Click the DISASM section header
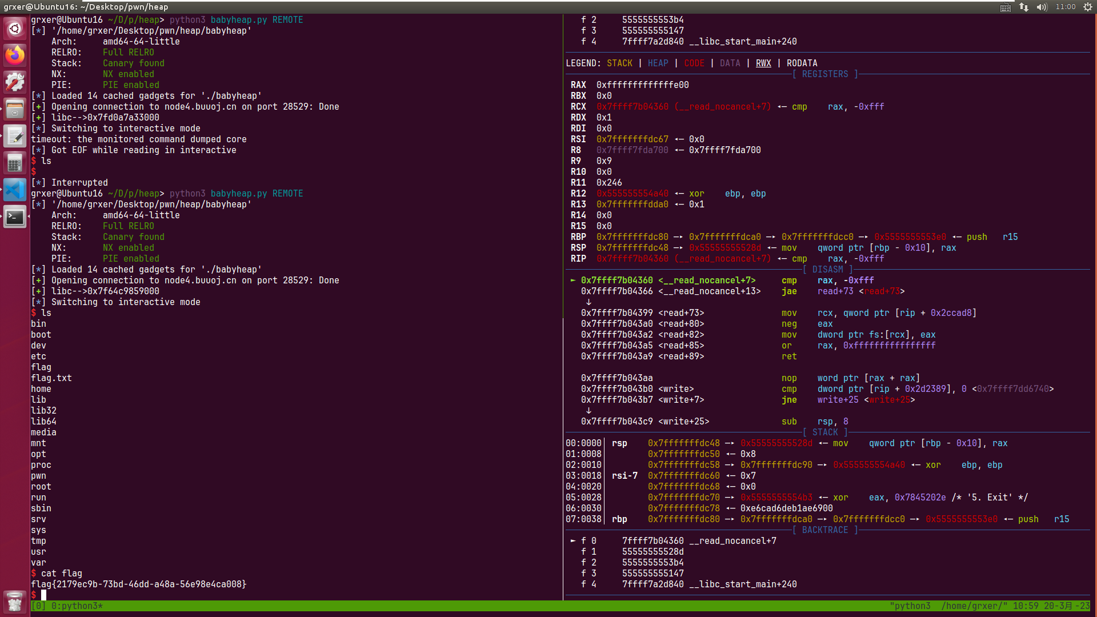Screen dimensions: 1097x617 [828, 269]
